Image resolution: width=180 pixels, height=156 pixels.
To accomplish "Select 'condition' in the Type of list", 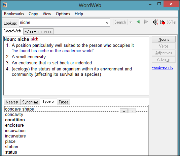I will [15, 120].
